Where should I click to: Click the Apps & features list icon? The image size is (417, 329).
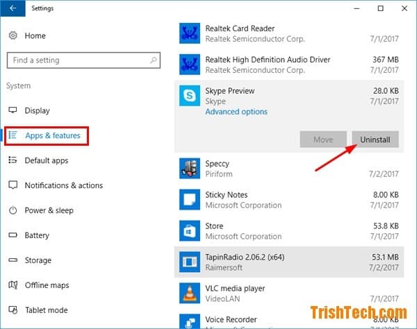click(x=13, y=135)
